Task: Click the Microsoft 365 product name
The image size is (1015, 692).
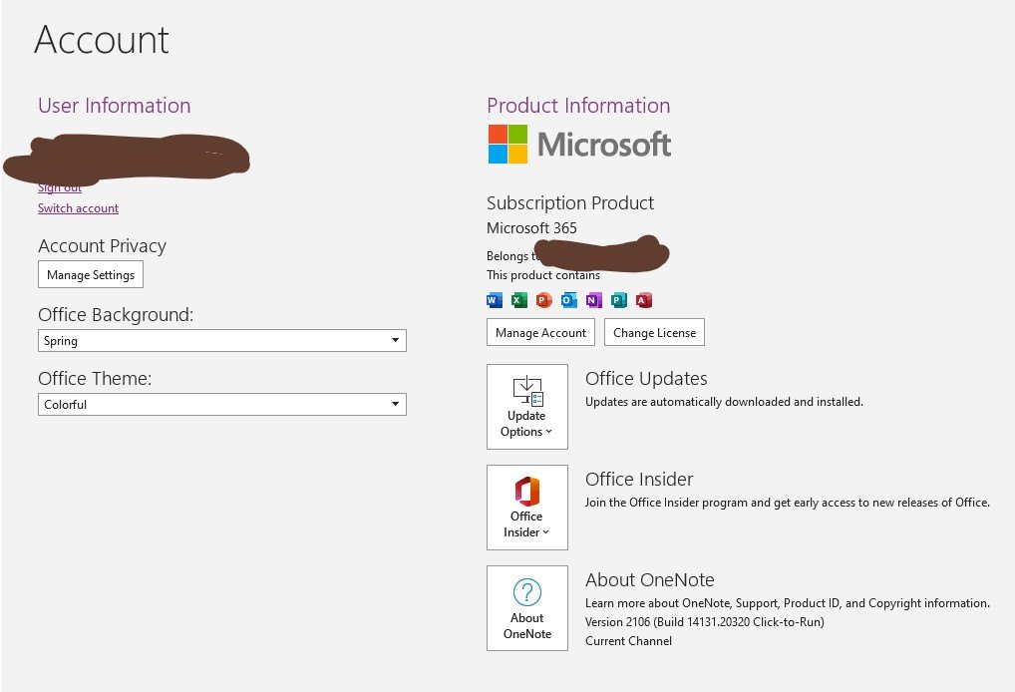Action: [531, 228]
